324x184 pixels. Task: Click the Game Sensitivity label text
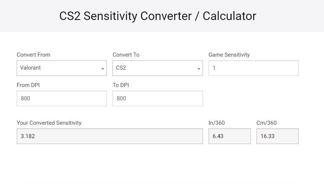click(229, 55)
